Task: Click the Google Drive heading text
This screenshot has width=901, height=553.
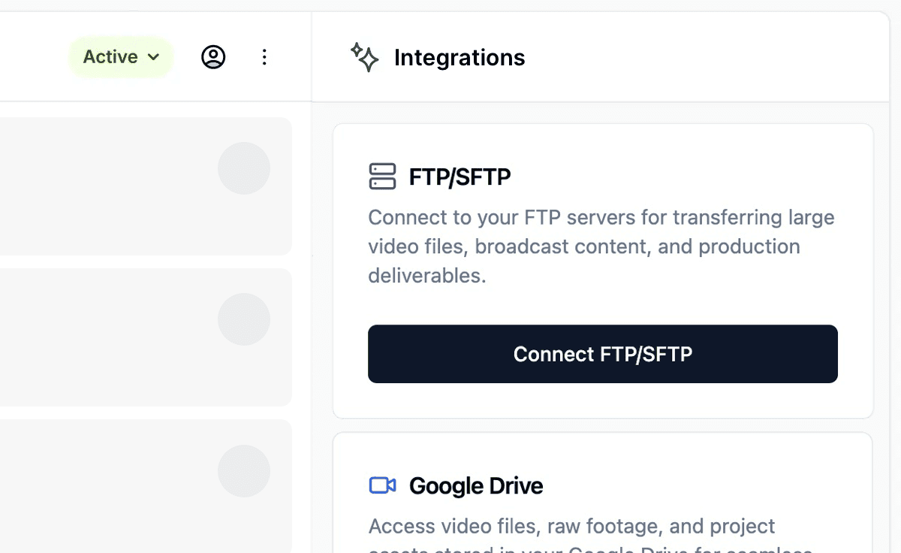Action: pyautogui.click(x=475, y=485)
